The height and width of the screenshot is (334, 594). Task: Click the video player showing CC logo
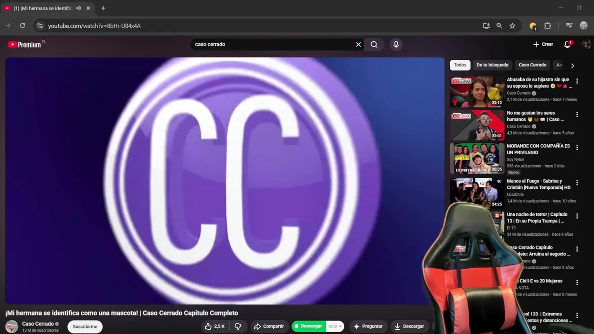coord(225,181)
